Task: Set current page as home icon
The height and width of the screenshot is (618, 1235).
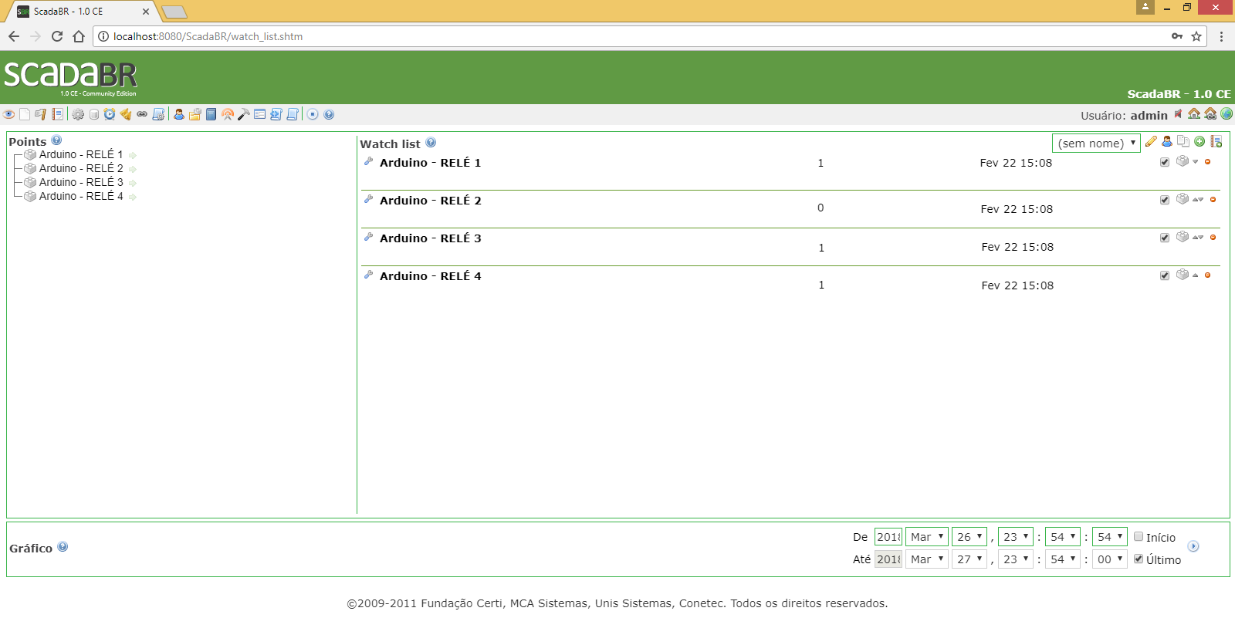Action: coord(1210,114)
